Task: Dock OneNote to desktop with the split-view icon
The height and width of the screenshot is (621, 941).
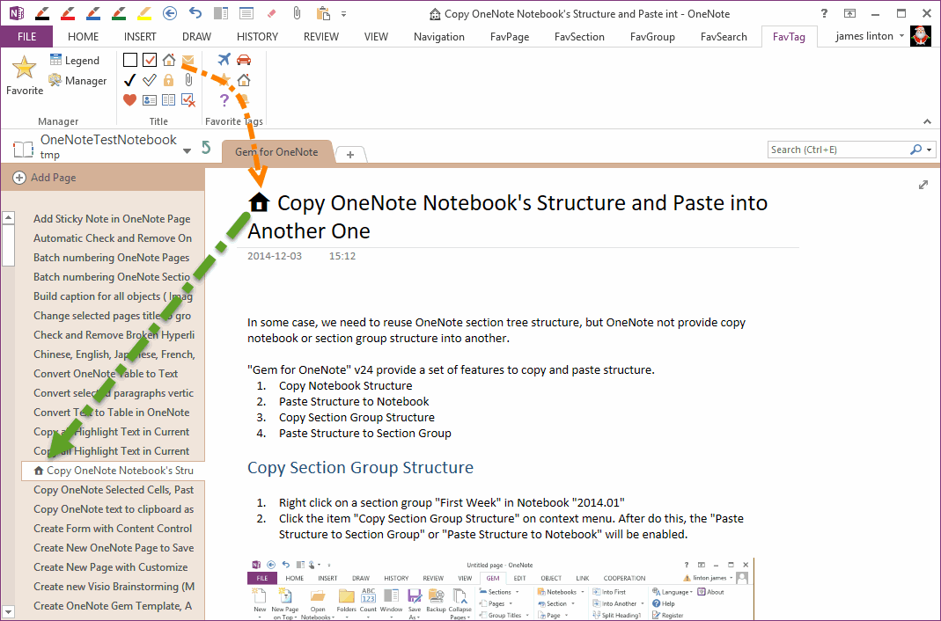Action: coord(221,13)
